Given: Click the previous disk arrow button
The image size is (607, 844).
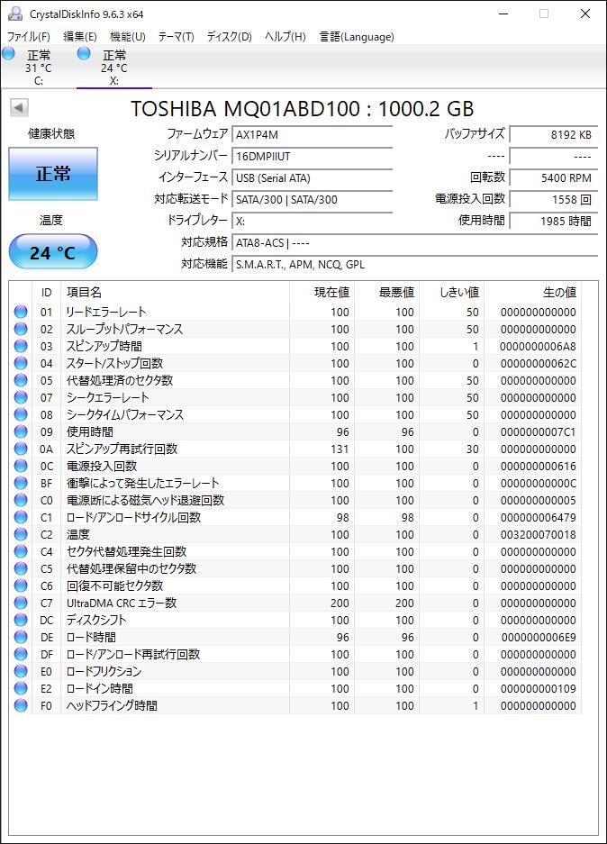Looking at the screenshot, I should [19, 108].
